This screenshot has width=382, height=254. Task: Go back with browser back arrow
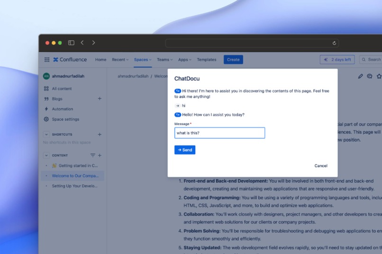point(82,43)
